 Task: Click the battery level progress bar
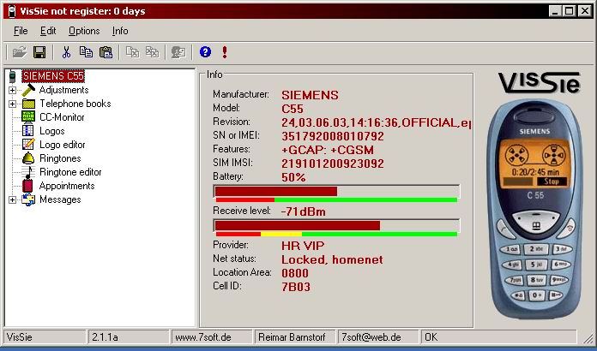(x=336, y=192)
